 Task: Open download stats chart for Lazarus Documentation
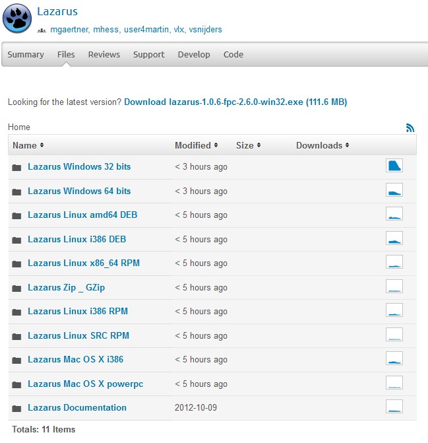click(x=394, y=407)
